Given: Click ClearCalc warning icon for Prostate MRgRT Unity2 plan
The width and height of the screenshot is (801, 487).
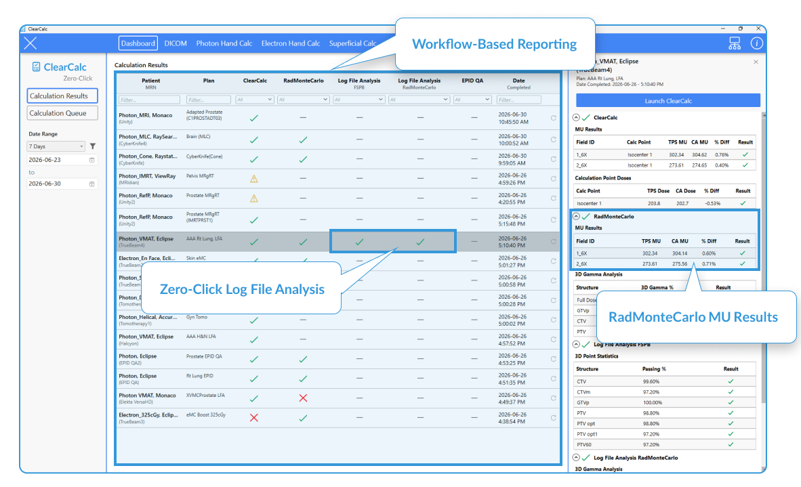Looking at the screenshot, I should (254, 198).
